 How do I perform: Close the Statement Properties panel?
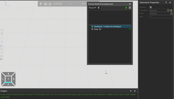(x=170, y=3)
